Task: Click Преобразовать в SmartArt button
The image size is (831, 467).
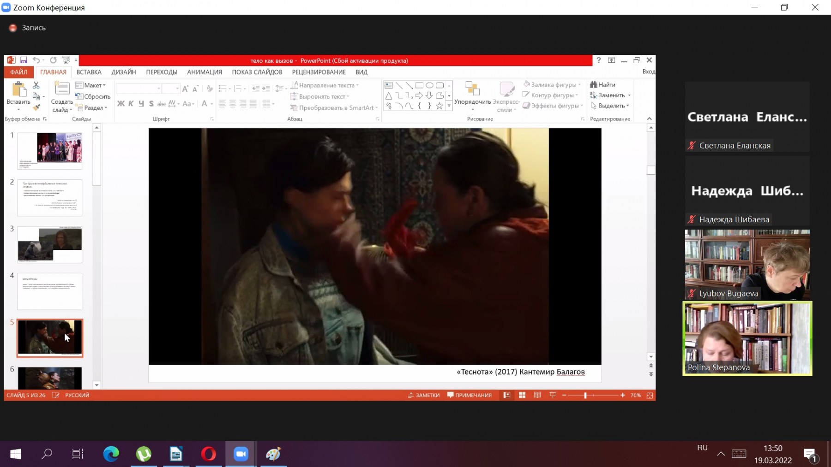Action: [x=334, y=107]
